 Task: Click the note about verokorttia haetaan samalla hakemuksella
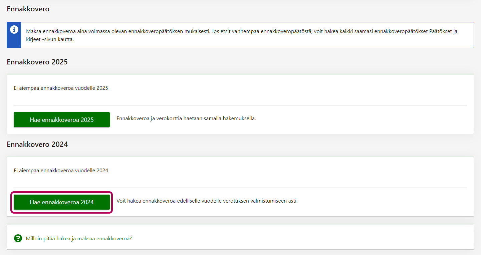[186, 118]
